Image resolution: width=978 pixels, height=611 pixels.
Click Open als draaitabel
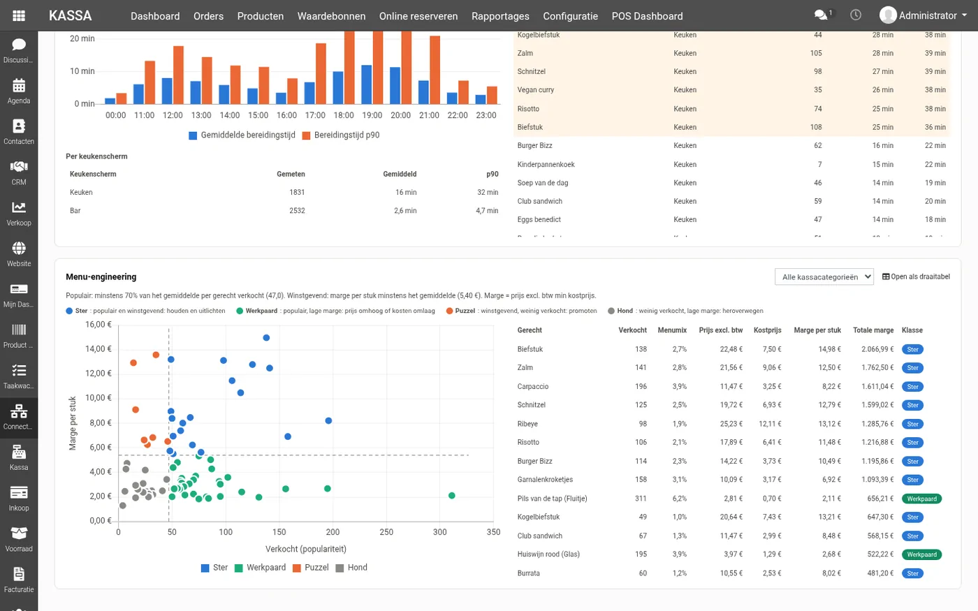[x=916, y=277]
